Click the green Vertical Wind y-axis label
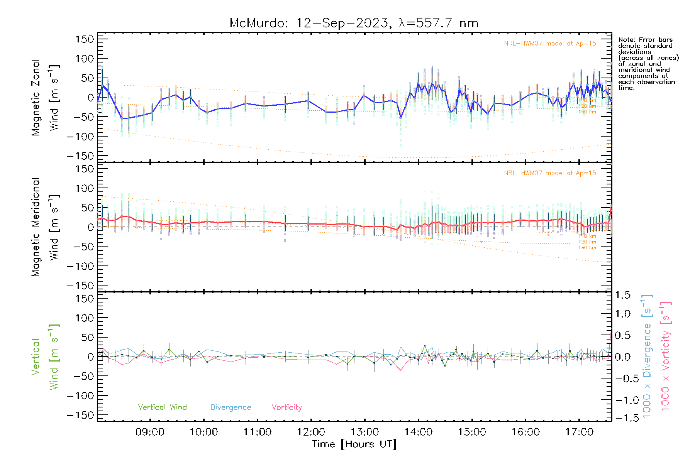 (x=45, y=357)
